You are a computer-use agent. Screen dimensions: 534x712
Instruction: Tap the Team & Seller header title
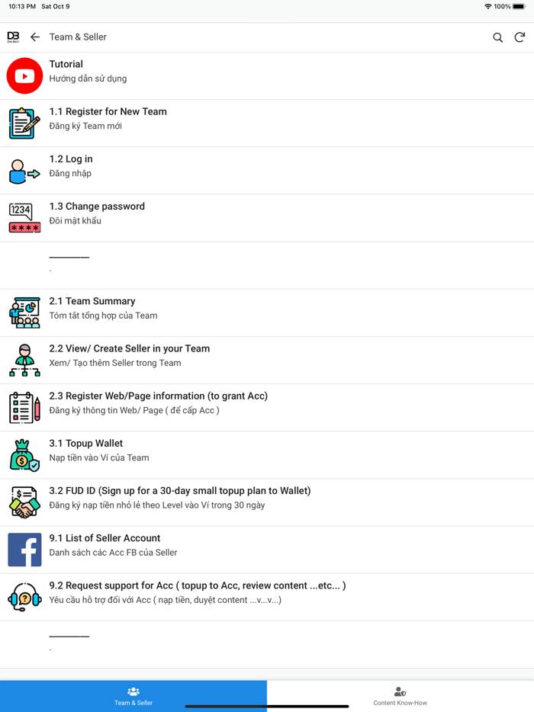pyautogui.click(x=78, y=37)
